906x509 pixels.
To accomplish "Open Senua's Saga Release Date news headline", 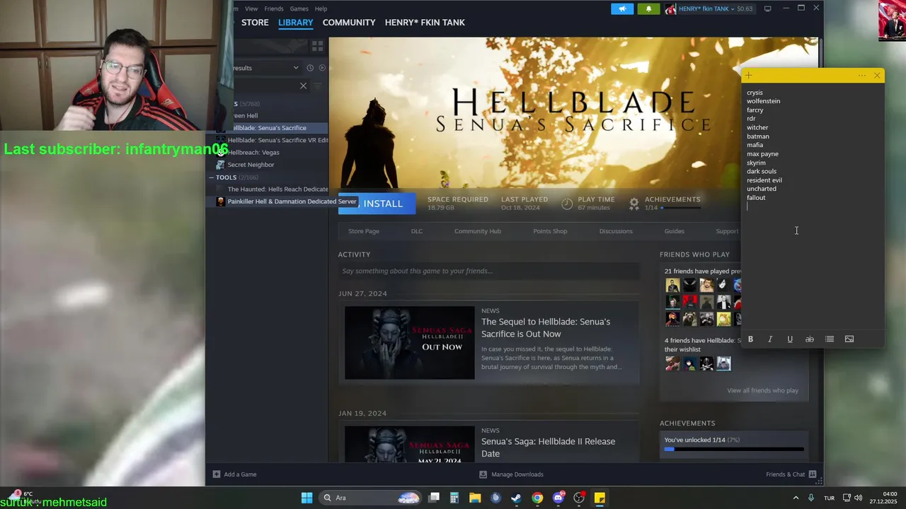I will click(x=549, y=447).
